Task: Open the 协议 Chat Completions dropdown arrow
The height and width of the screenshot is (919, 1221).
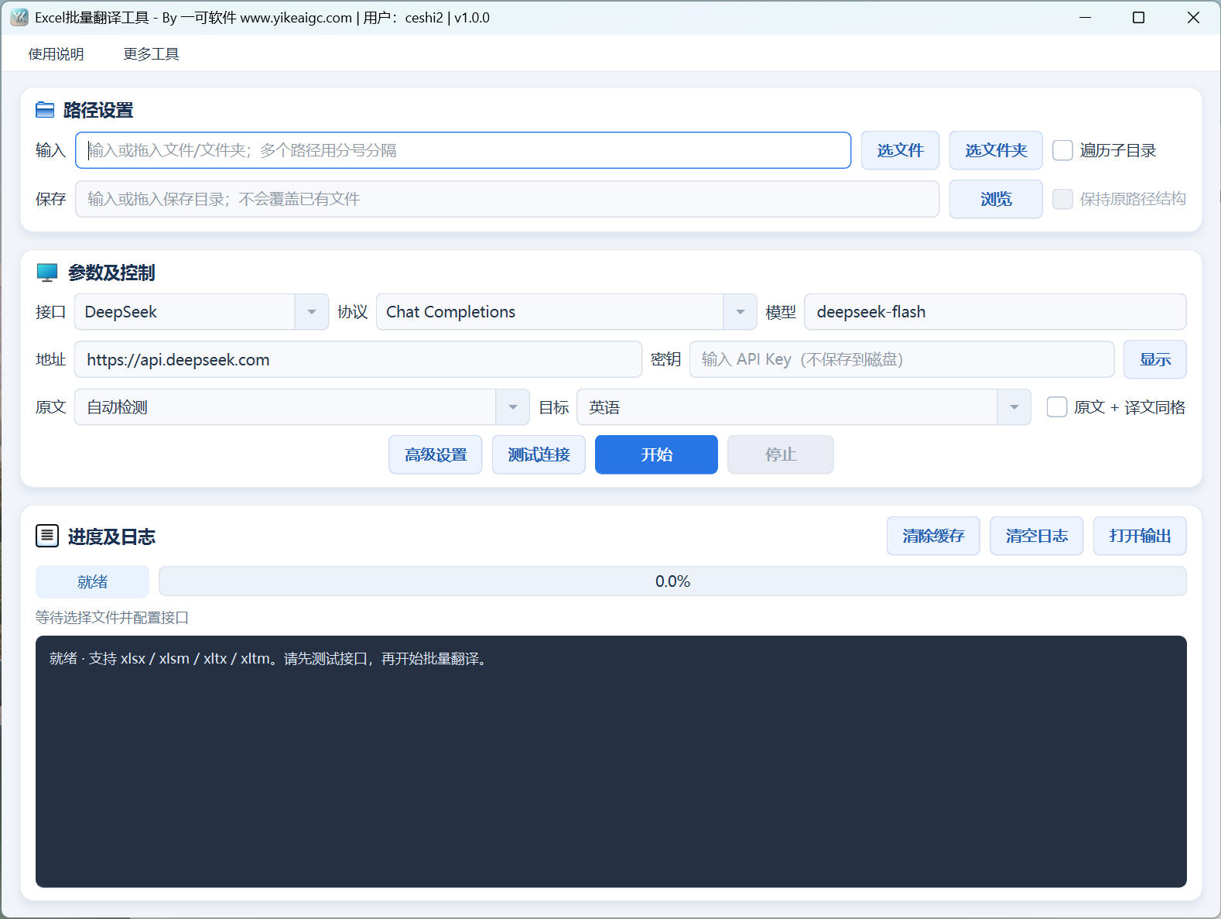Action: [x=740, y=312]
